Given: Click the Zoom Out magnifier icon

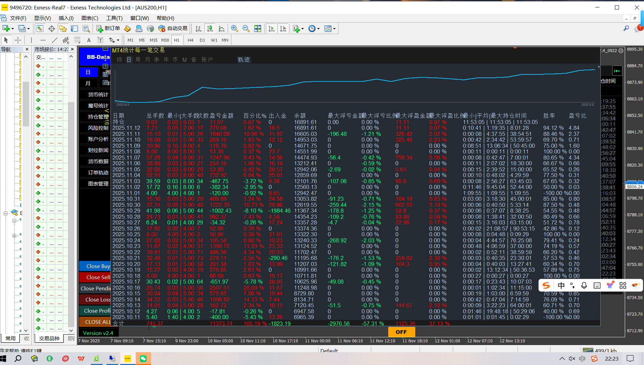Looking at the screenshot, I should 246,29.
